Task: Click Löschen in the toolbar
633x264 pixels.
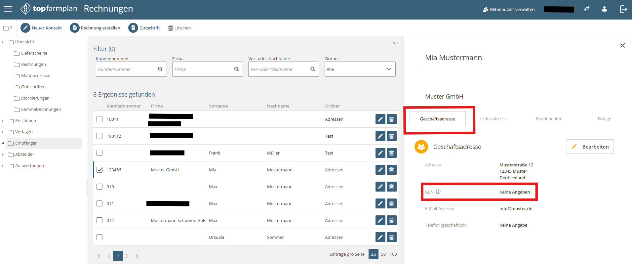Action: pyautogui.click(x=179, y=28)
